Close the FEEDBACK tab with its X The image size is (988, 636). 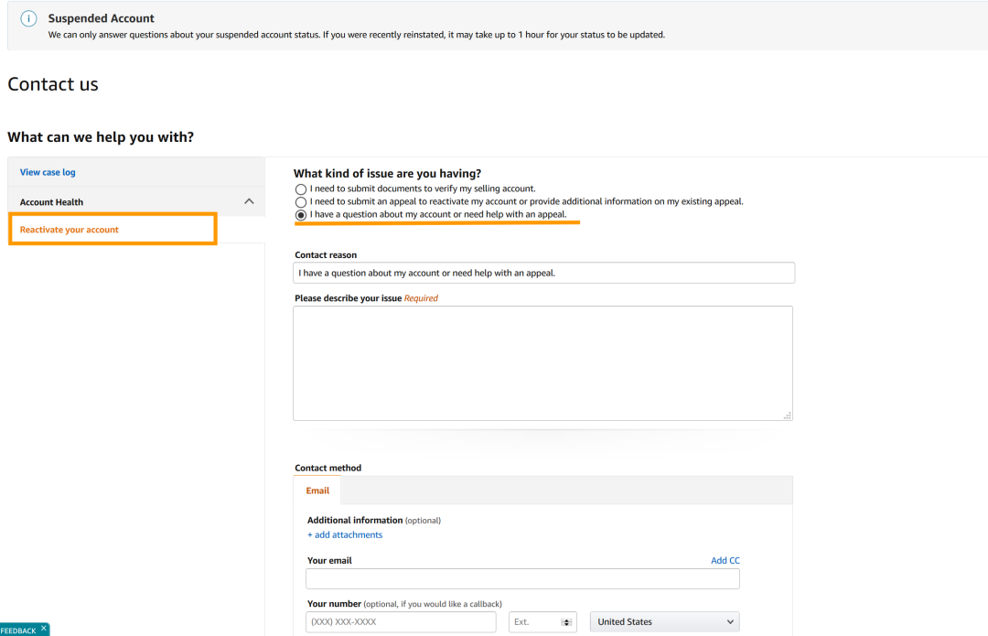pos(43,629)
